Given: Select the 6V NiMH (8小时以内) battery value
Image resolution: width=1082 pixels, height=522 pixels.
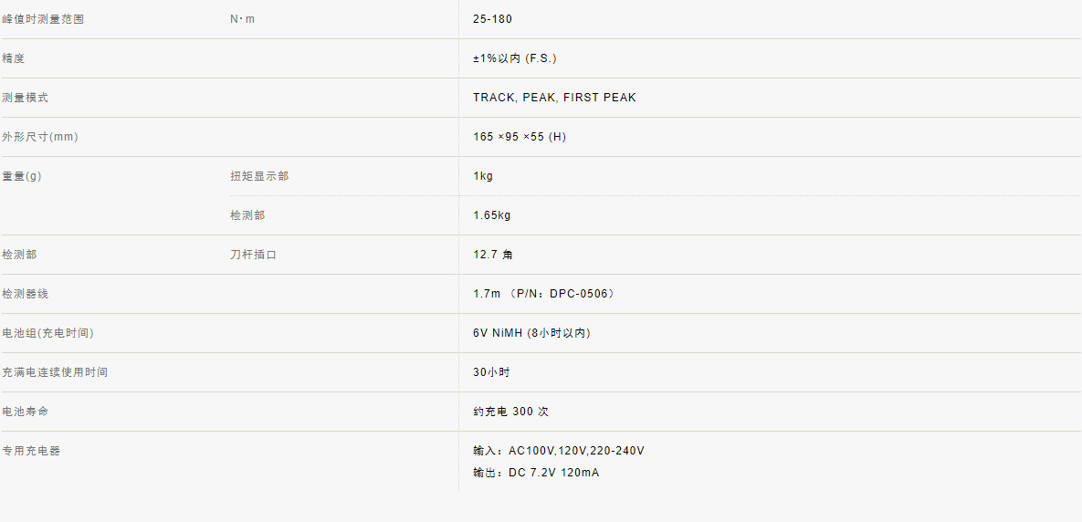Looking at the screenshot, I should 531,333.
